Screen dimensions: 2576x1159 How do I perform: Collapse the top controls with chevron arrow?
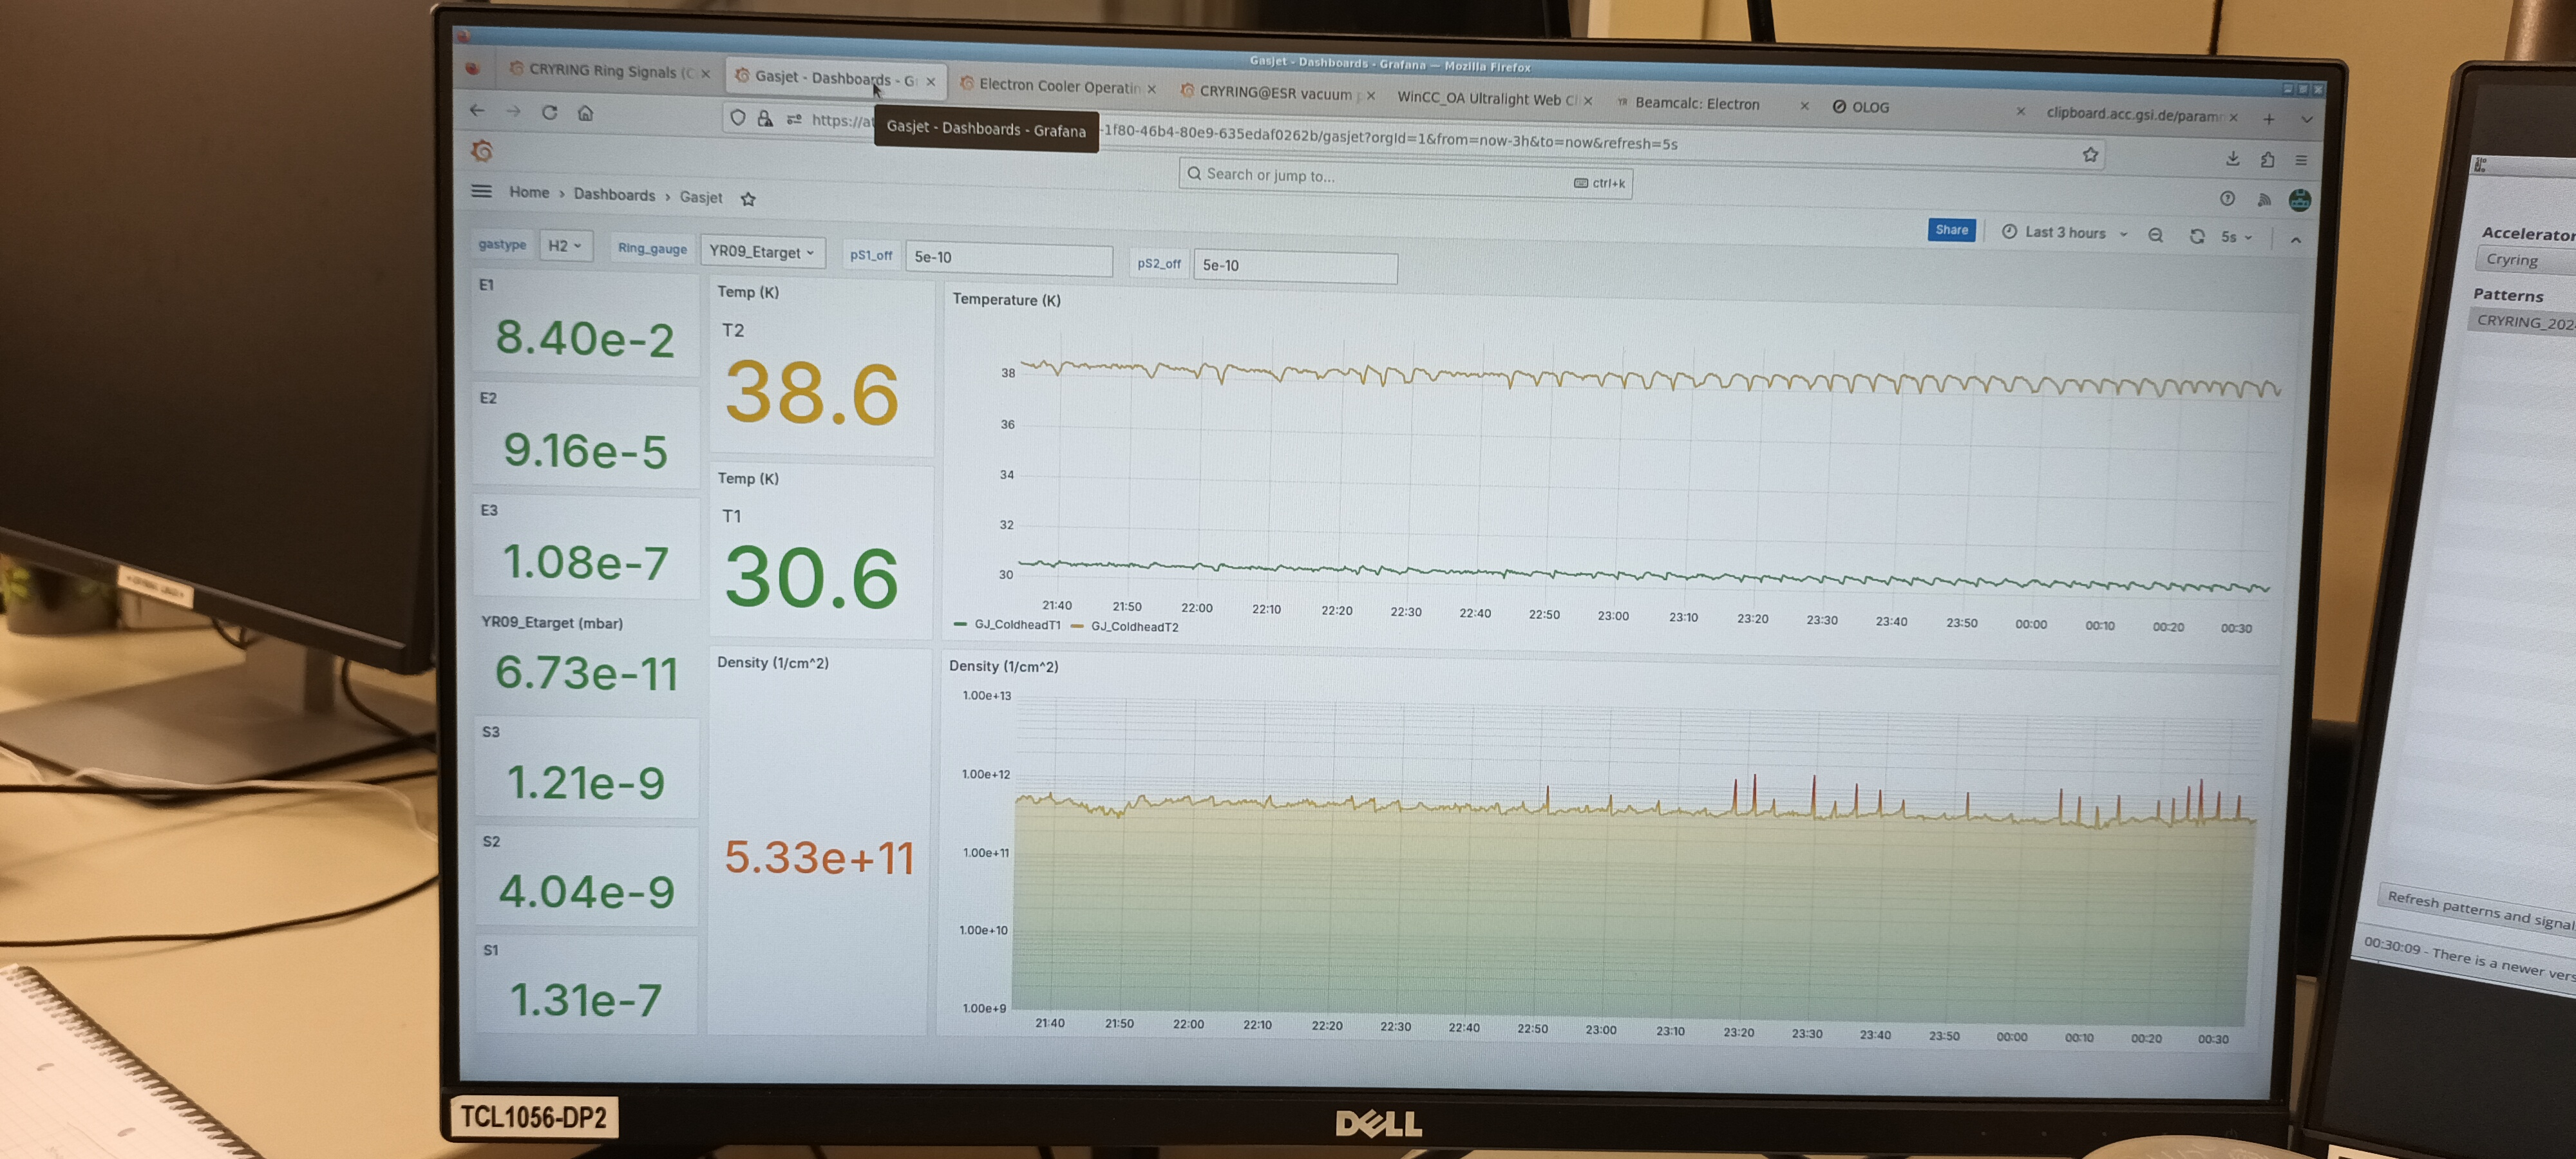2295,240
